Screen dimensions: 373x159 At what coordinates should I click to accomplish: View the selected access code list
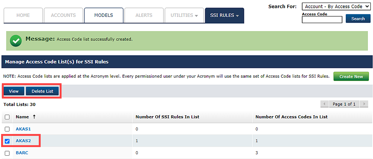tap(14, 91)
